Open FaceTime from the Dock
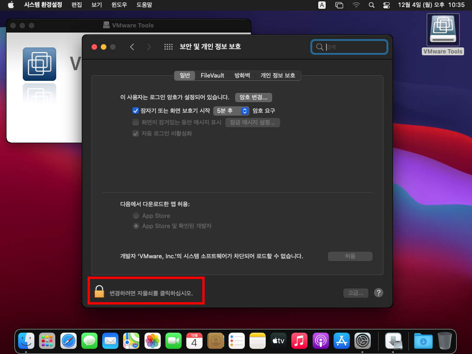The image size is (472, 354). (173, 341)
